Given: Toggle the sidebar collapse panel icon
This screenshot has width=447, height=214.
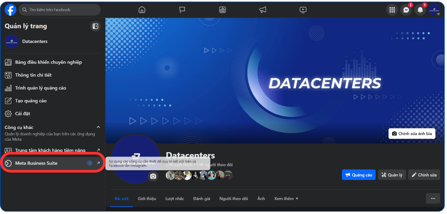Looking at the screenshot, I should [95, 26].
